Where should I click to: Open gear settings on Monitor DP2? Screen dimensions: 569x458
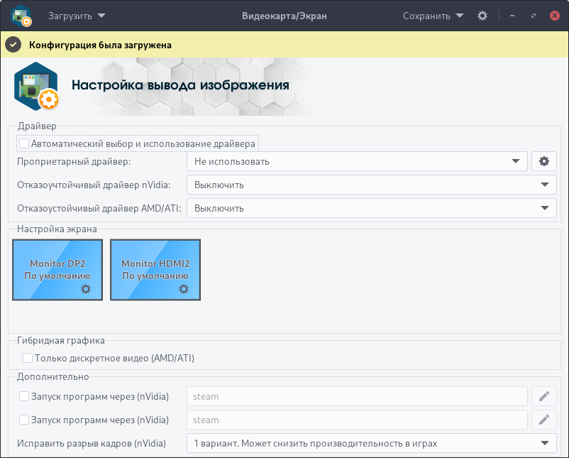[x=86, y=289]
